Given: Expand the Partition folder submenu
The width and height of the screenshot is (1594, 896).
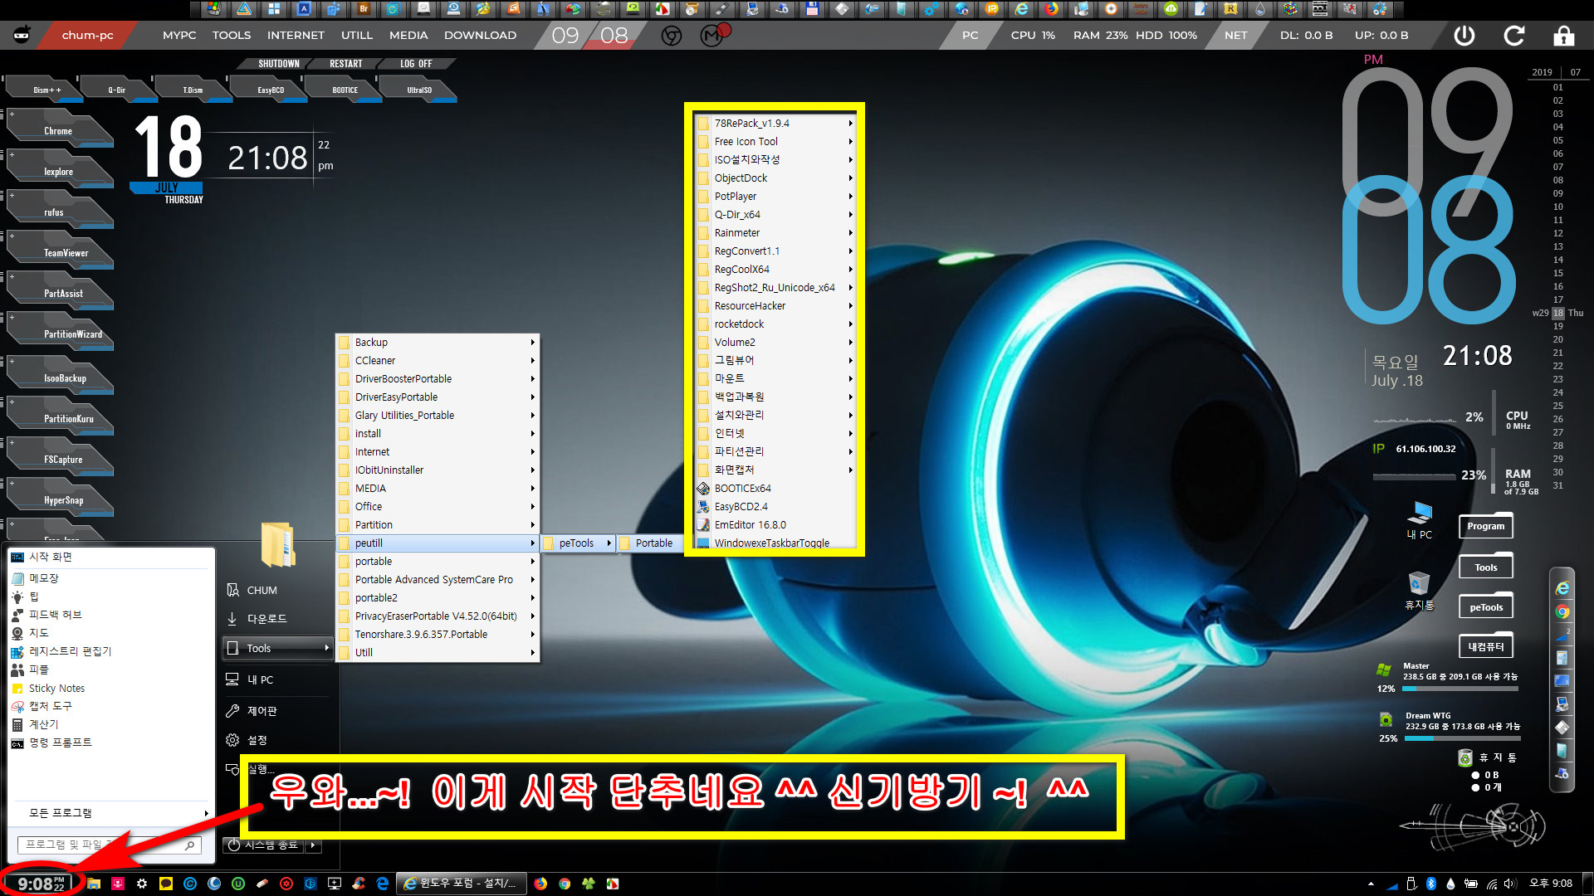Looking at the screenshot, I should point(438,525).
